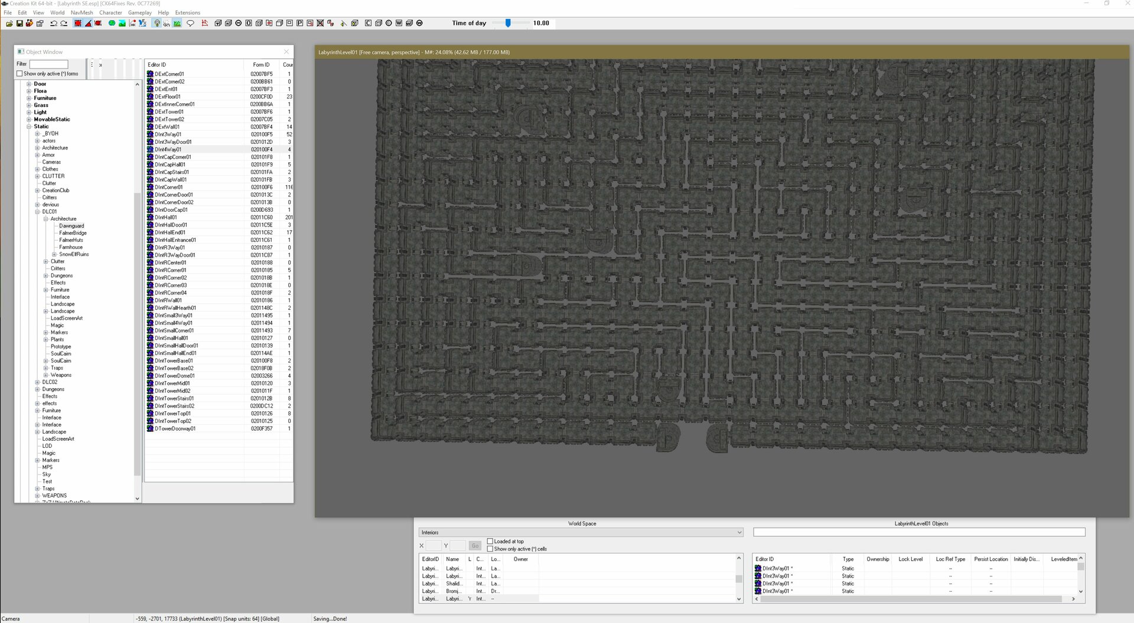
Task: Check the Loaded at top checkbox
Action: coord(490,541)
